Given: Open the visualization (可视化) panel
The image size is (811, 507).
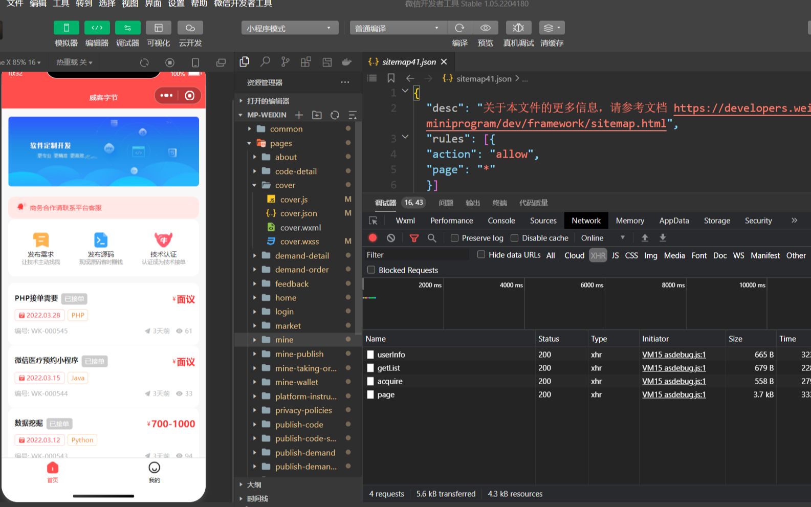Looking at the screenshot, I should coord(158,28).
